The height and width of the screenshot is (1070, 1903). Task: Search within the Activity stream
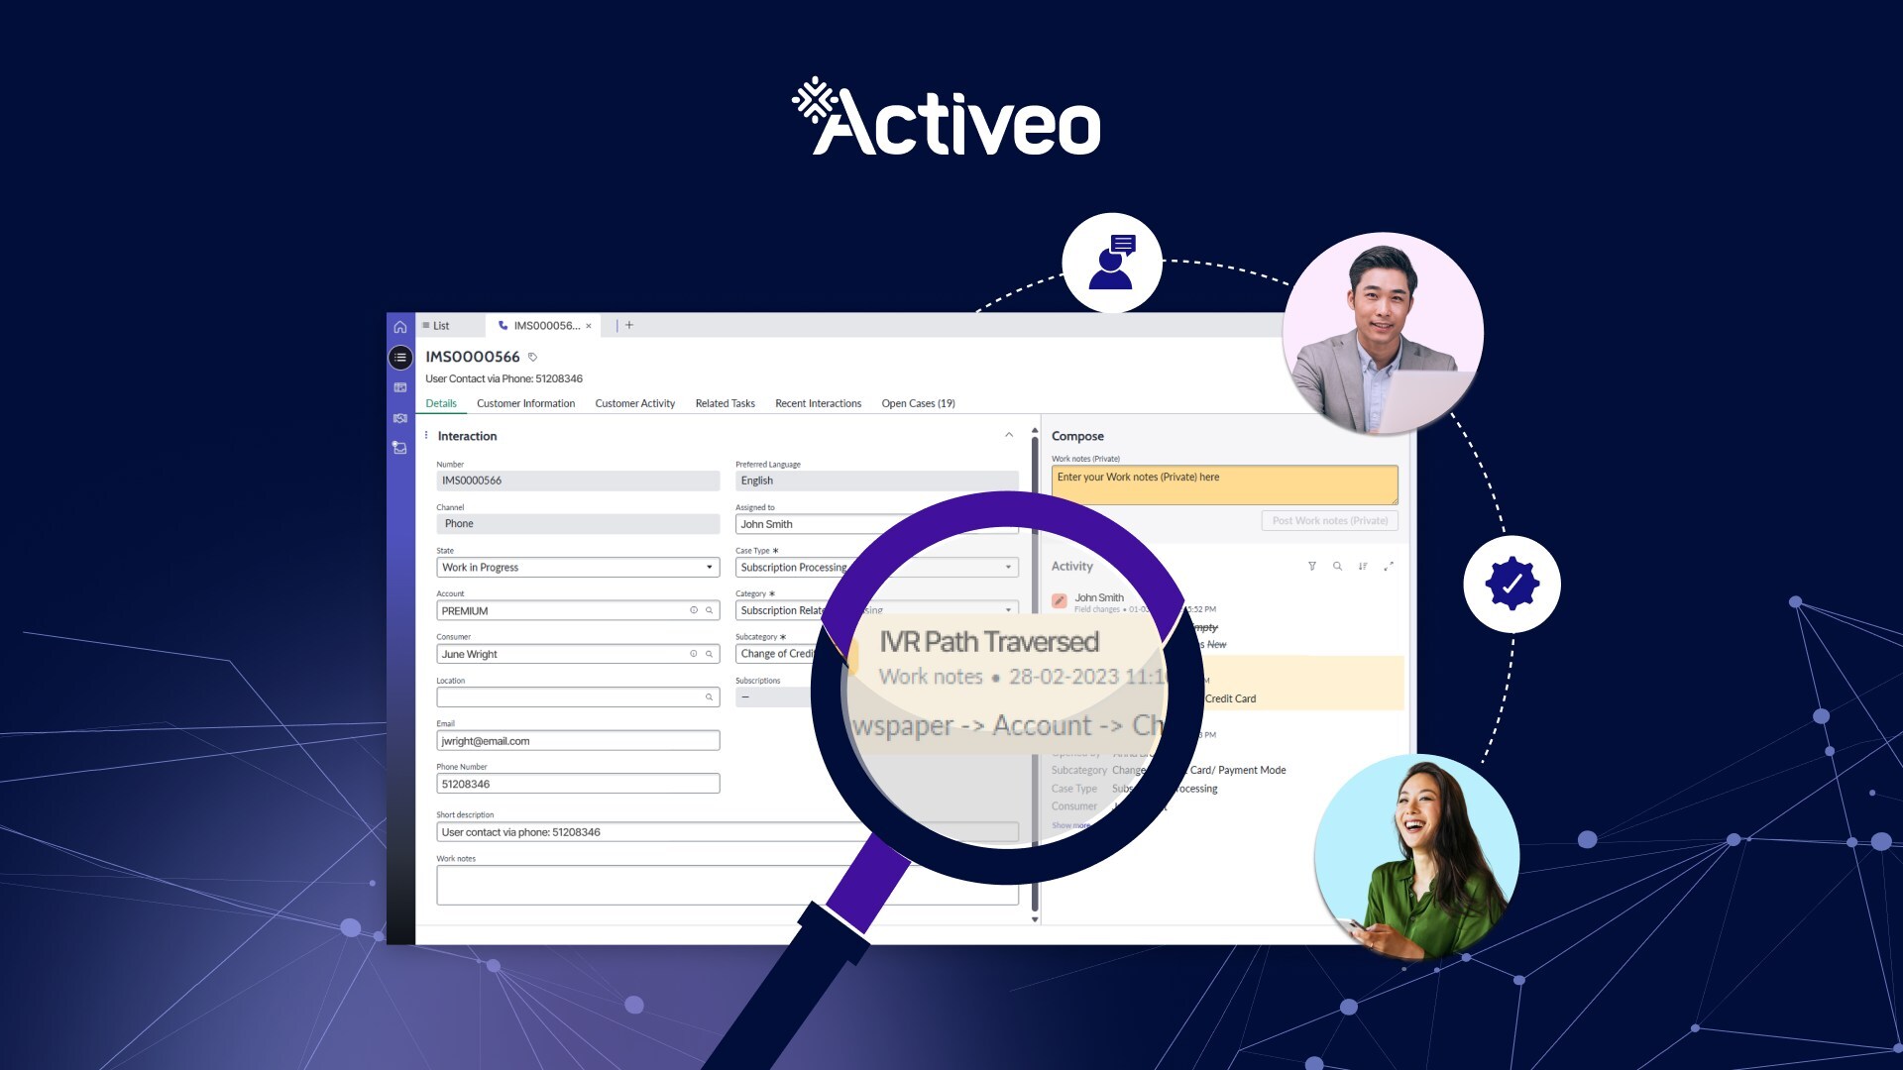1337,567
